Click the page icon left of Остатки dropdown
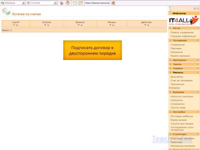Screen dimensions: 200x150 click(x=28, y=3)
